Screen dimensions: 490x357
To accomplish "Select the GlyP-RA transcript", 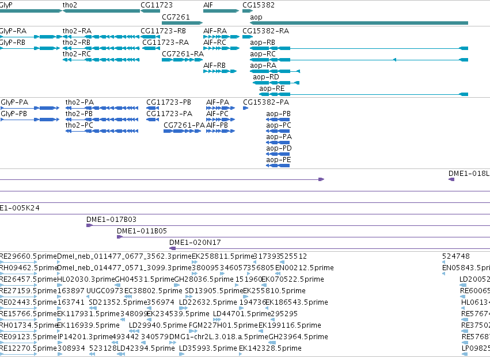I will pos(30,37).
